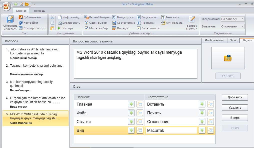Switch to the Изображение media tab
The height and width of the screenshot is (148, 254).
coord(214,40)
